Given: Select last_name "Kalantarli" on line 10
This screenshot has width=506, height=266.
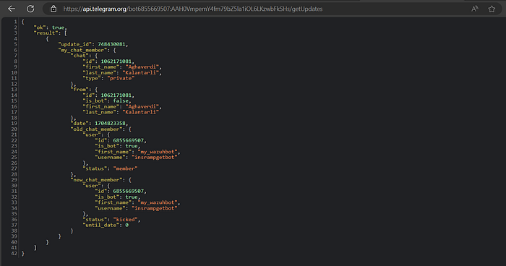Looking at the screenshot, I should pyautogui.click(x=141, y=72).
